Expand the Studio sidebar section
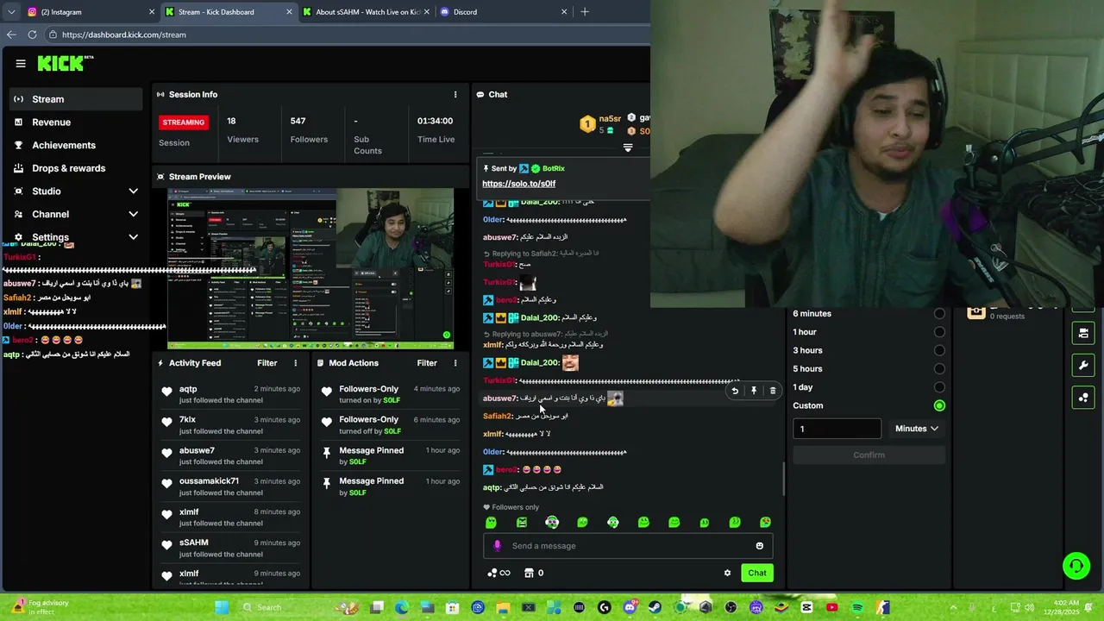The height and width of the screenshot is (621, 1104). (x=133, y=191)
